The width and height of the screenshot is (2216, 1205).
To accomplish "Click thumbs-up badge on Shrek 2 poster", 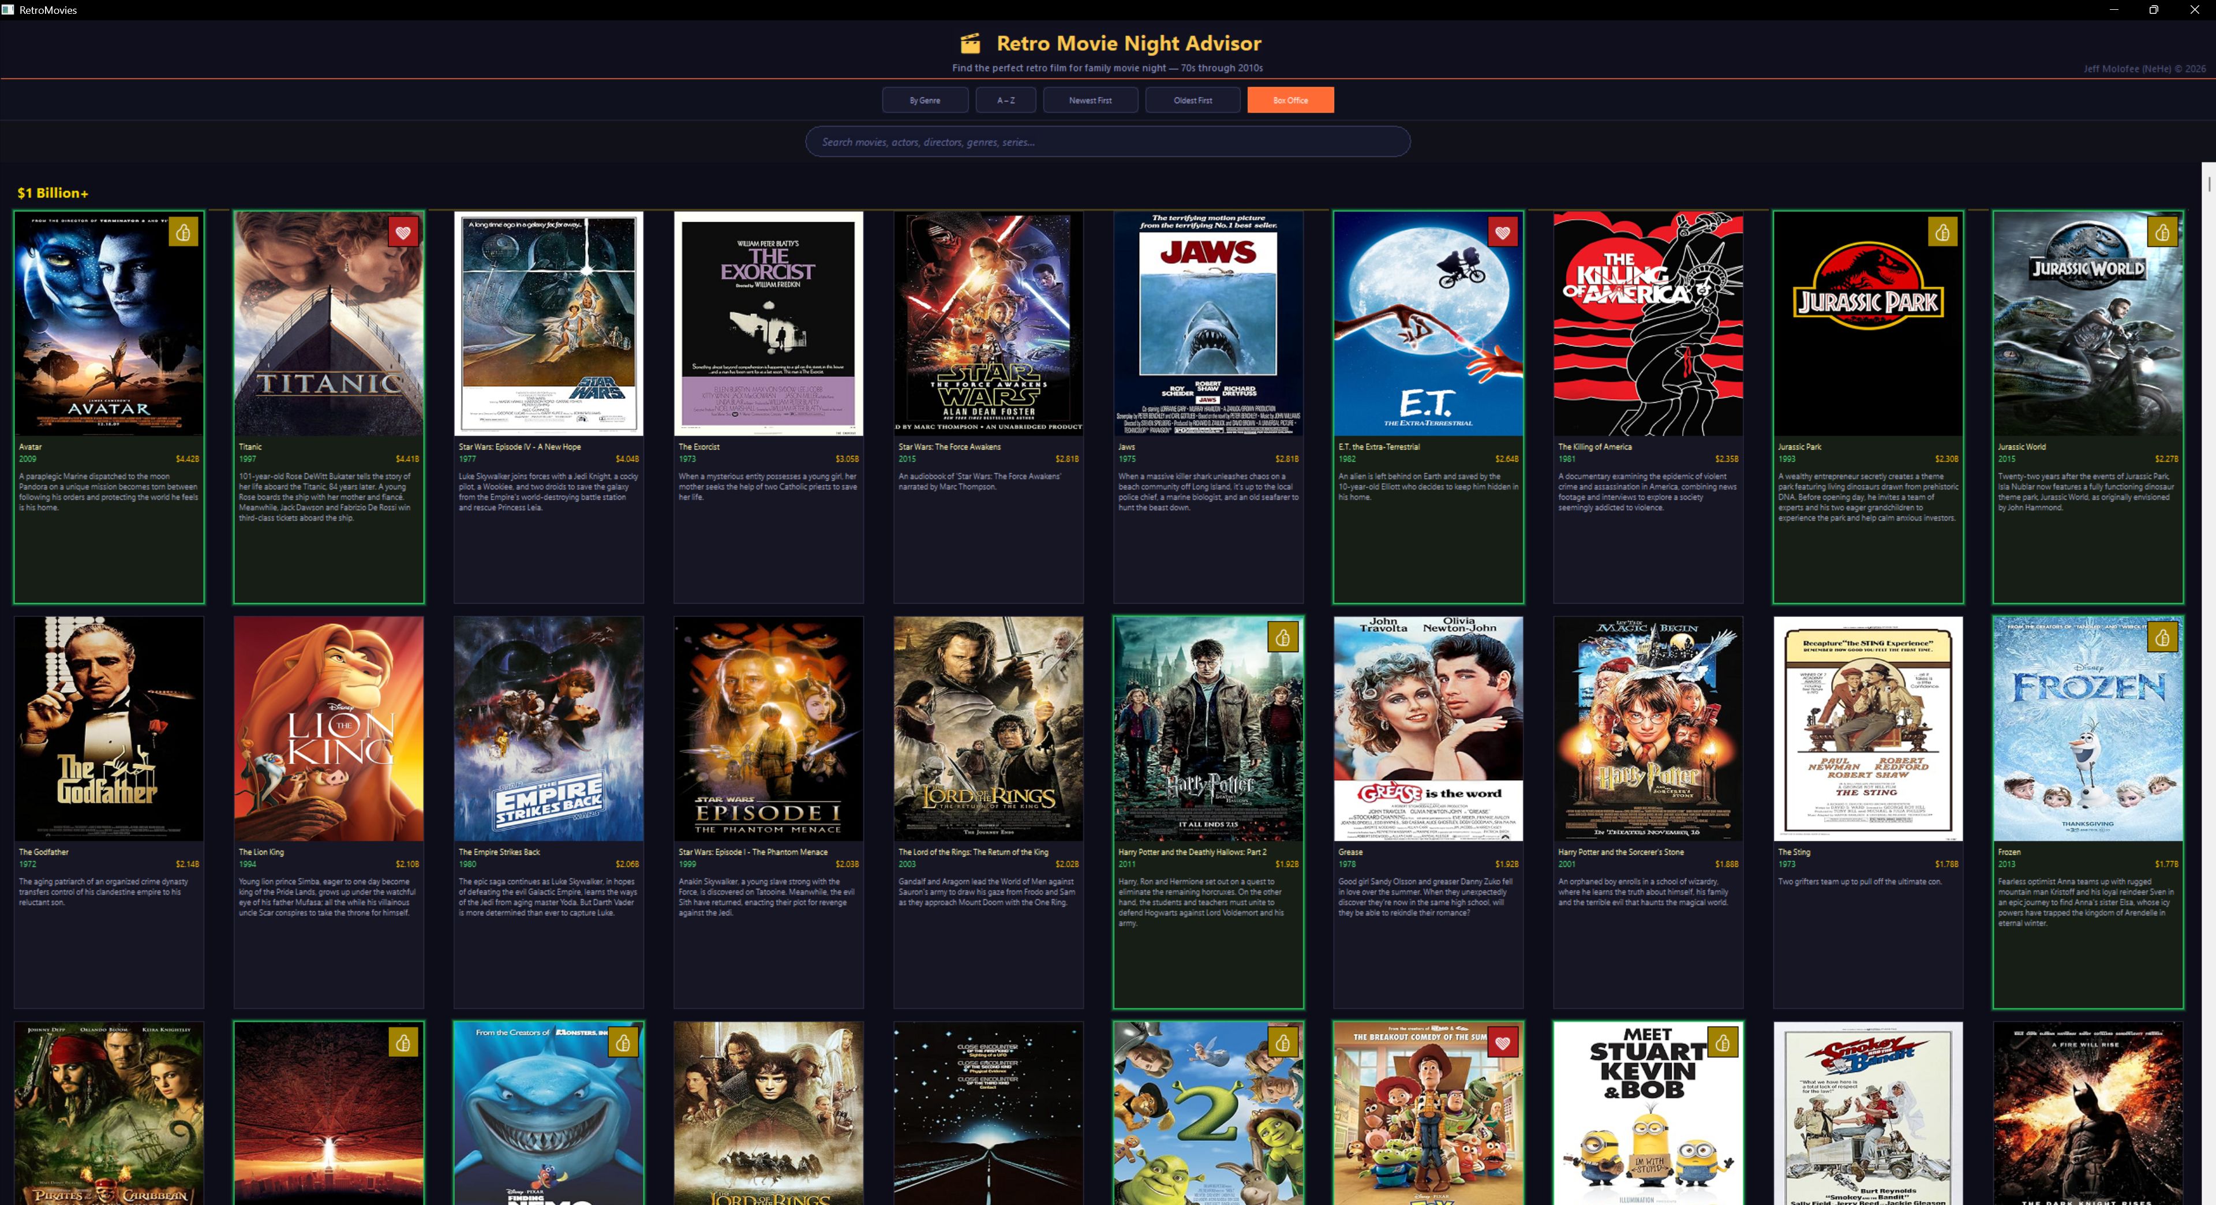I will pos(1283,1042).
